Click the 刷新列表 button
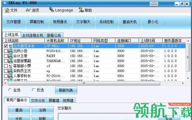The height and width of the screenshot is (120, 192). (x=66, y=90)
